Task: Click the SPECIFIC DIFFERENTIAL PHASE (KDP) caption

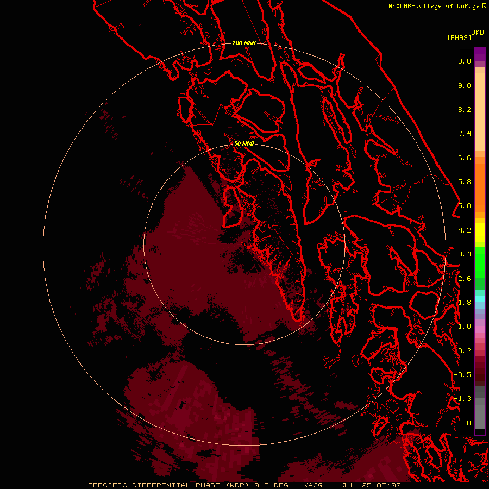Action: tap(168, 485)
